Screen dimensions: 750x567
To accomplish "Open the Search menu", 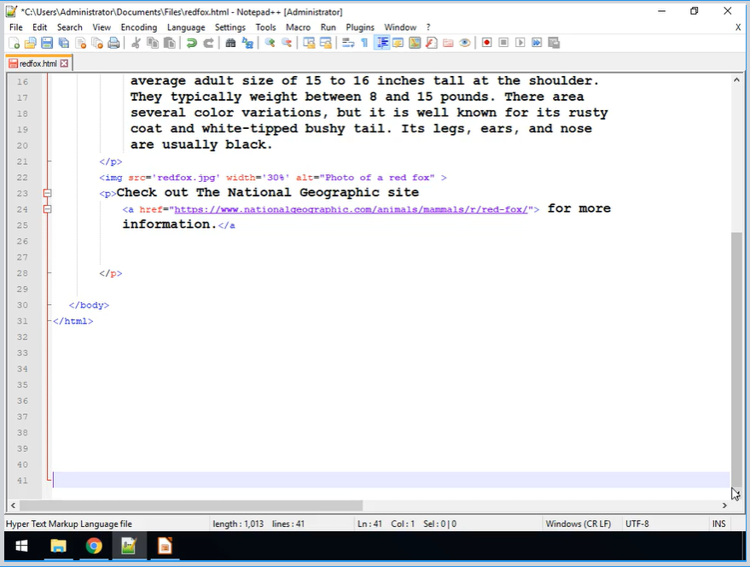I will tap(70, 27).
